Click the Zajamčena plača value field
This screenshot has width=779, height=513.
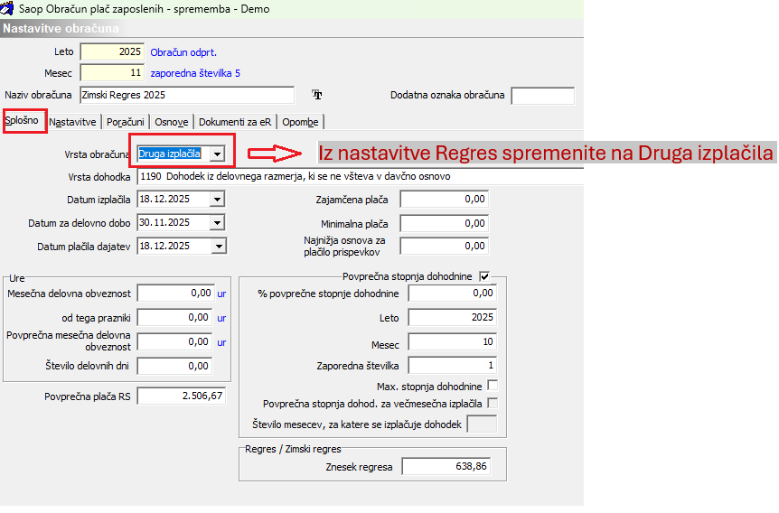pyautogui.click(x=444, y=199)
